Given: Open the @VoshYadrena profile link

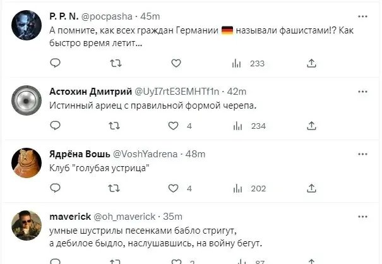Looking at the screenshot, I should 145,154.
